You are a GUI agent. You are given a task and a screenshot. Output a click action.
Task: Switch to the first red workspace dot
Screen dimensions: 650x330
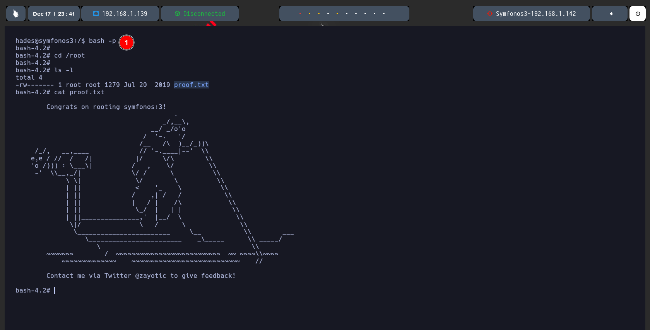(x=300, y=14)
